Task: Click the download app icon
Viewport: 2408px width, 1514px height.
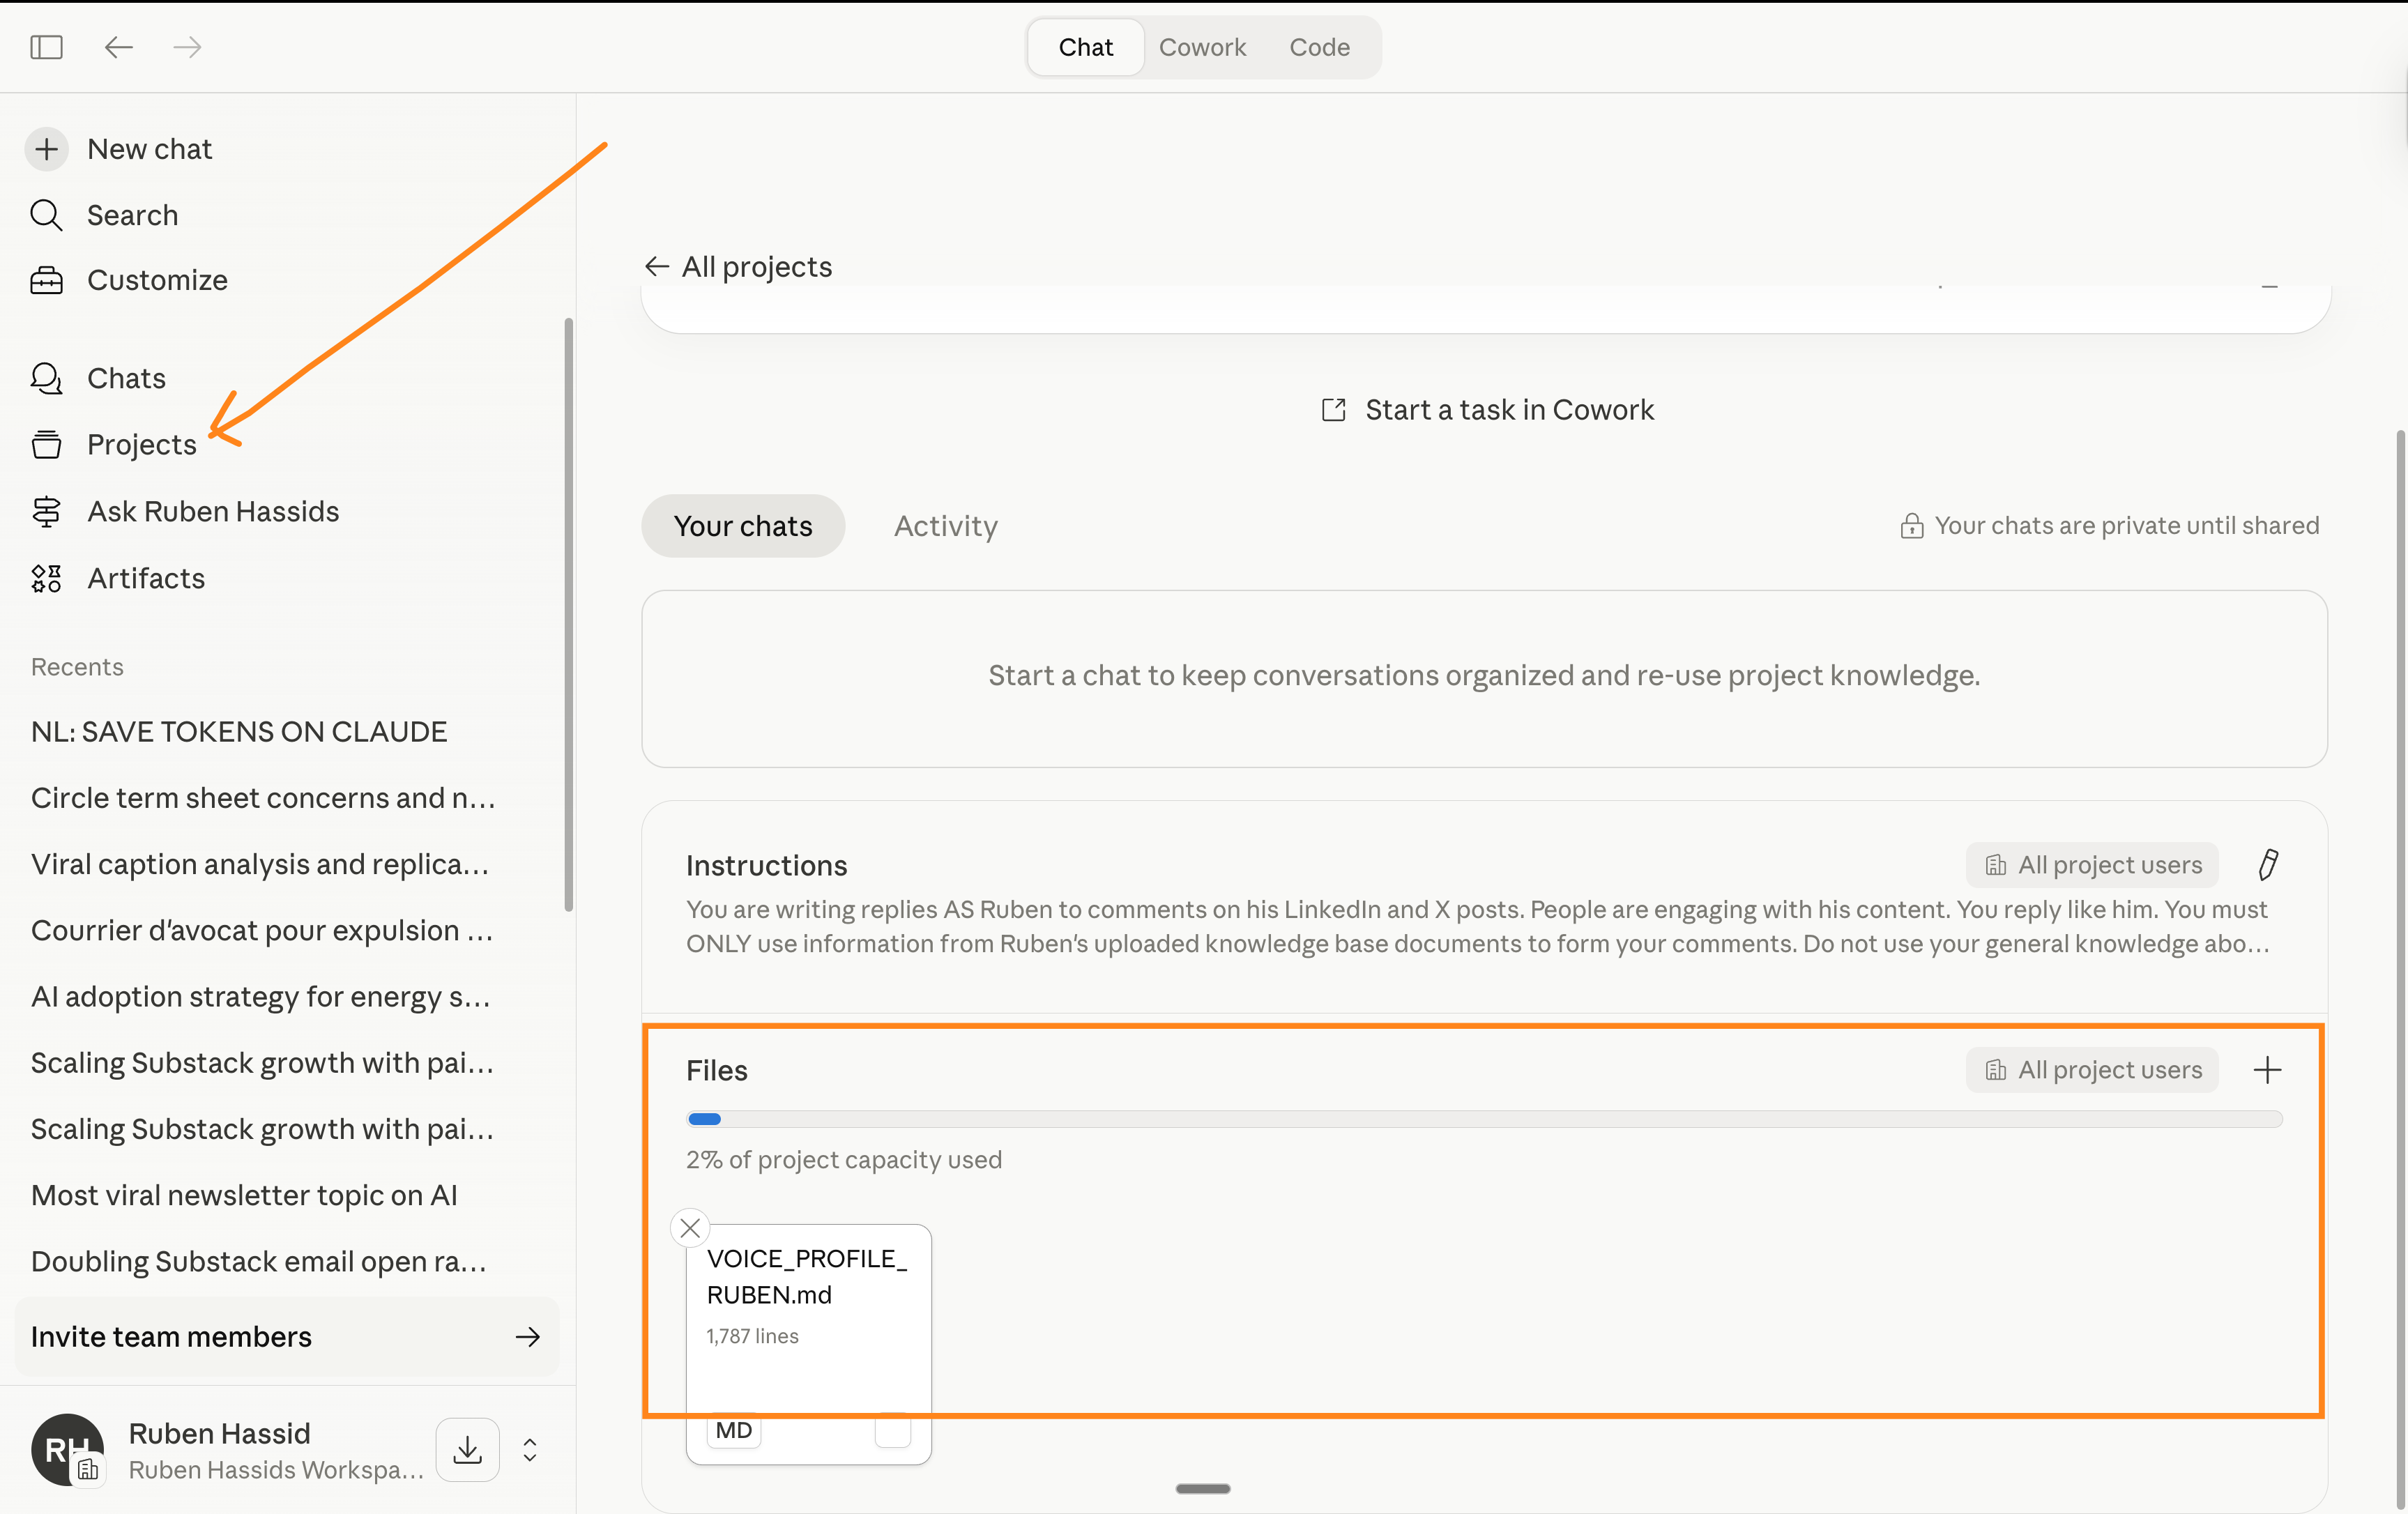Action: pyautogui.click(x=467, y=1449)
